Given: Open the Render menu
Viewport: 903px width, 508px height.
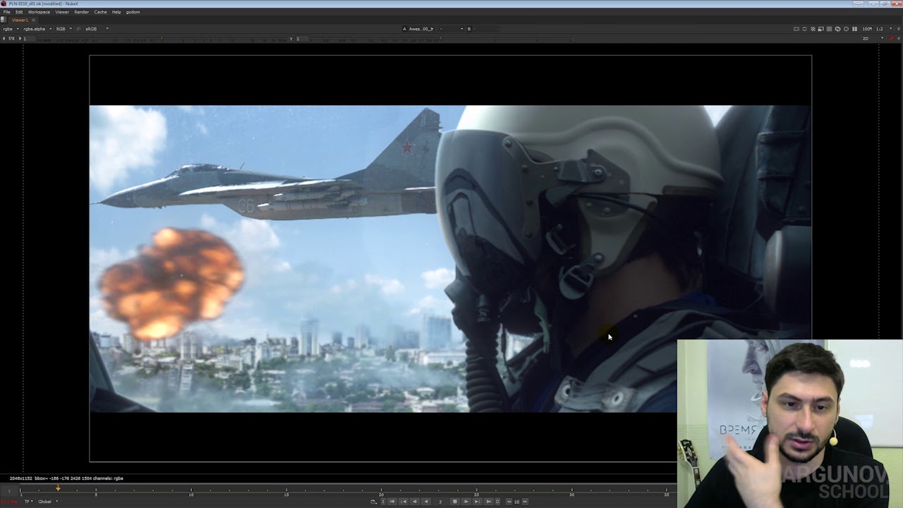Looking at the screenshot, I should coord(82,12).
